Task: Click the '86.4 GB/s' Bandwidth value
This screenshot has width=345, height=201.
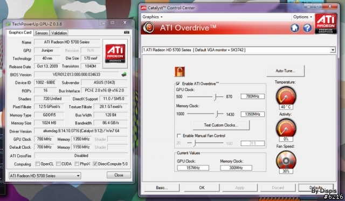Action: tap(111, 123)
